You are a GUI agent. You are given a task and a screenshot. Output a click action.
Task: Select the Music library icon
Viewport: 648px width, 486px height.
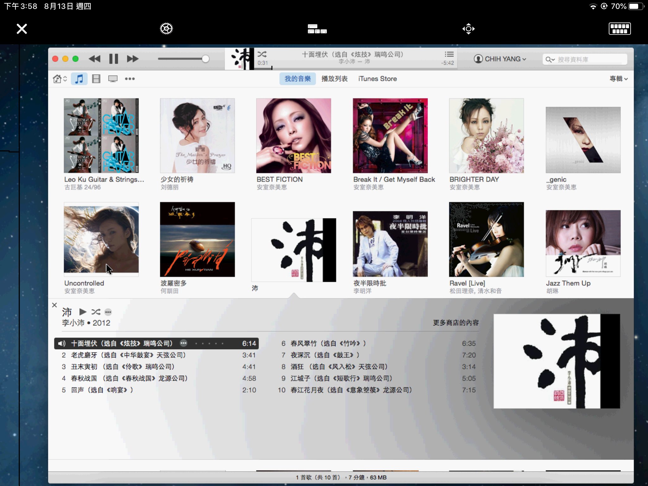[x=79, y=79]
